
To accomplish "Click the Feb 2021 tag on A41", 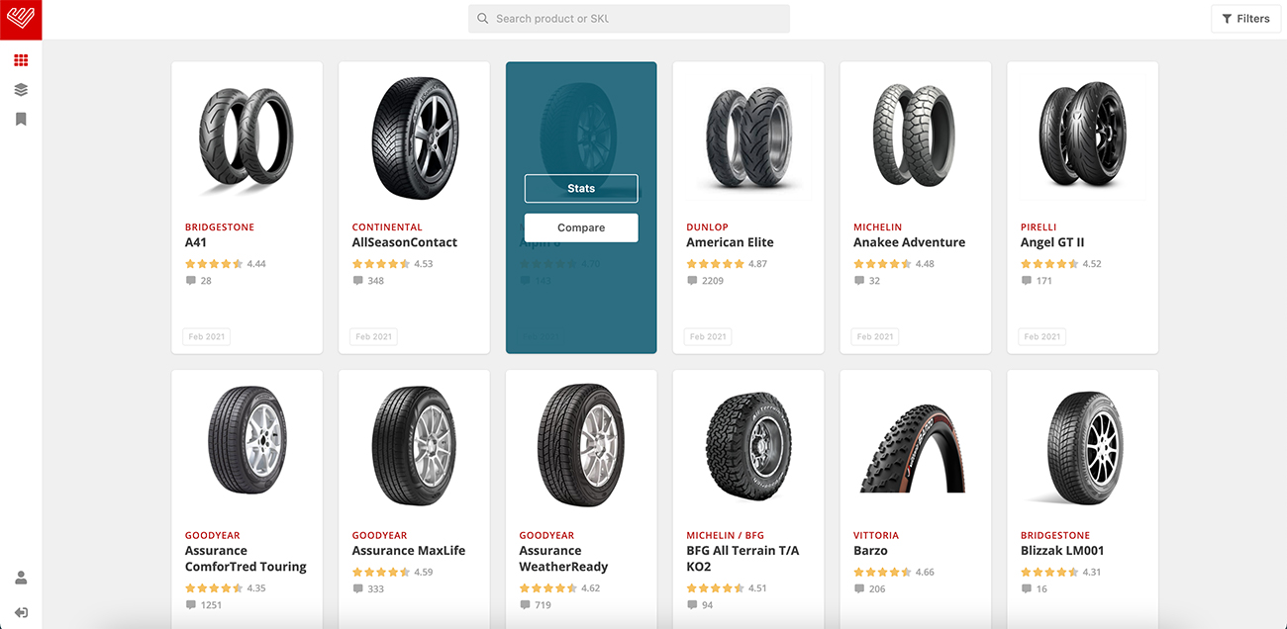I will tap(207, 336).
